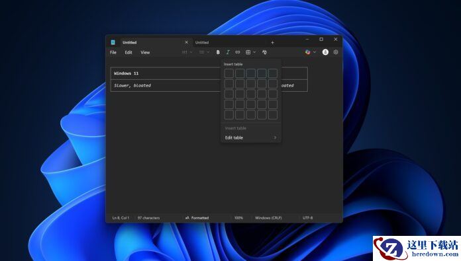Expand the heading style dropdown
The image size is (461, 261).
pos(187,52)
